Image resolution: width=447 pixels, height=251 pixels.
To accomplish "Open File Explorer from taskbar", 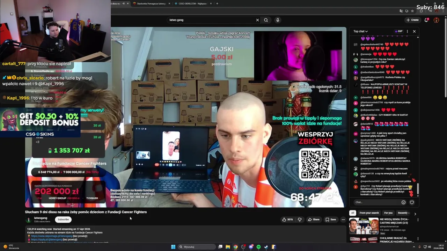I will point(228,247).
